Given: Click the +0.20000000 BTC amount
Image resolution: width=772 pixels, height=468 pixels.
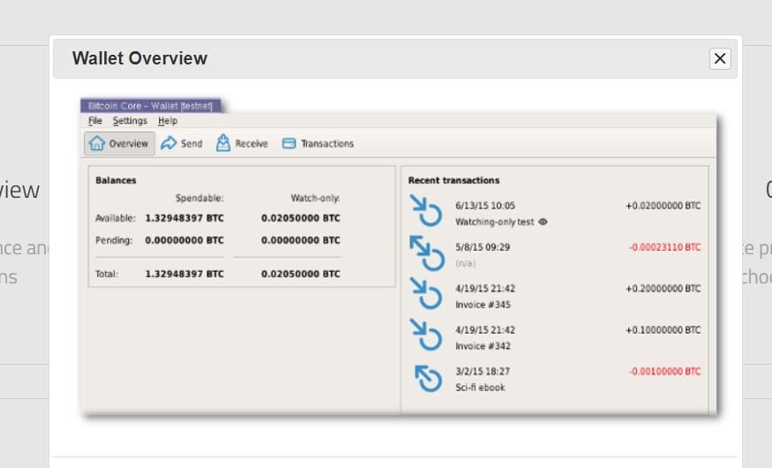Looking at the screenshot, I should [662, 289].
